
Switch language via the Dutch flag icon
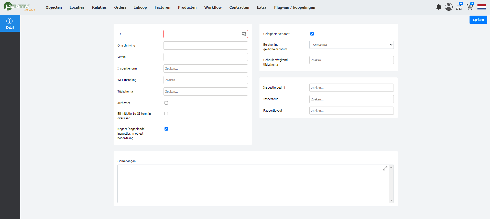[x=481, y=7]
